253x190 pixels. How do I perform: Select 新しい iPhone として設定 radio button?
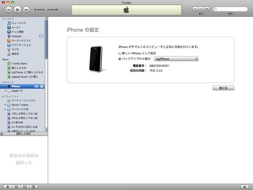click(x=120, y=53)
